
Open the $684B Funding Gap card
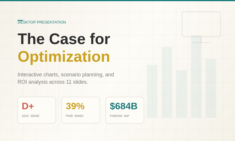pyautogui.click(x=125, y=110)
